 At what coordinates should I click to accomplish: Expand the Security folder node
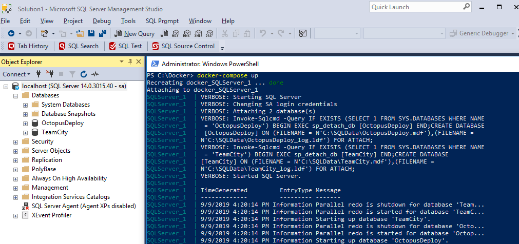pyautogui.click(x=15, y=141)
